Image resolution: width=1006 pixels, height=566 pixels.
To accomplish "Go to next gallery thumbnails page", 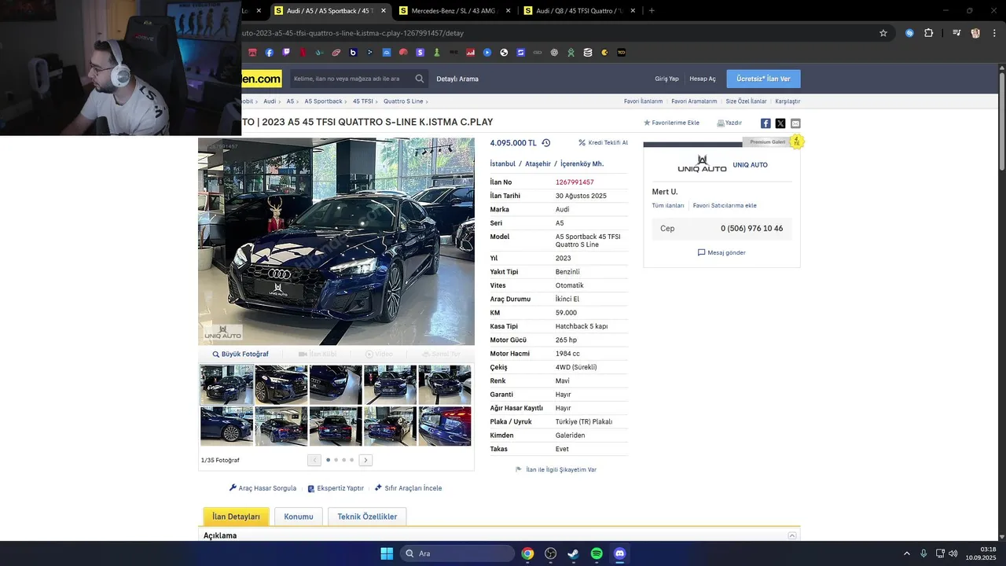I will pyautogui.click(x=365, y=460).
